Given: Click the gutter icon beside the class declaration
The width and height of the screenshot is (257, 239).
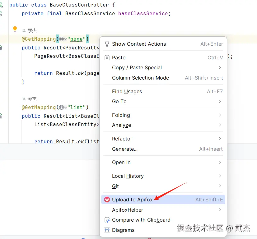Looking at the screenshot, I should pos(1,5).
